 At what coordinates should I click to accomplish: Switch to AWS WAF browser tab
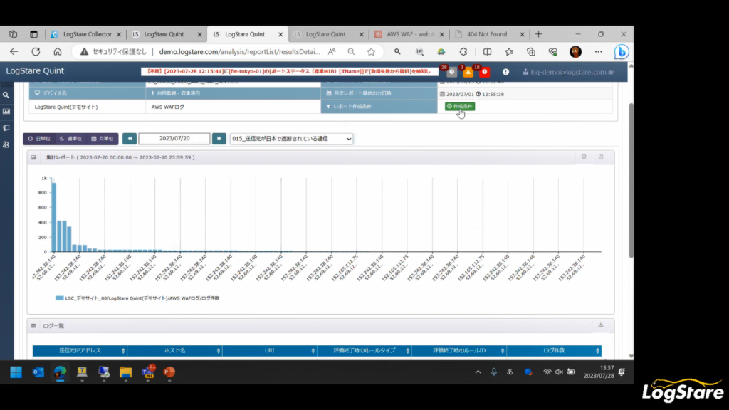[409, 34]
